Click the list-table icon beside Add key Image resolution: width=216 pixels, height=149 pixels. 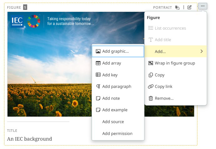coord(98,75)
